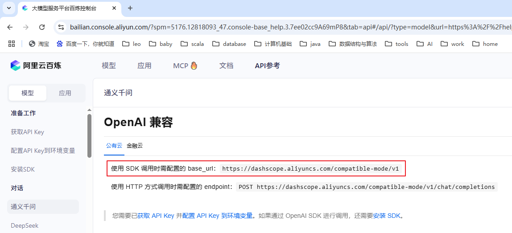
Task: Go forward to the next page
Action: 26,28
